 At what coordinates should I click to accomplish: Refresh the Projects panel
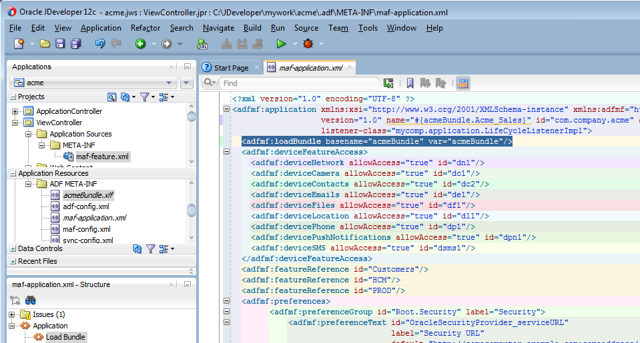pos(125,97)
